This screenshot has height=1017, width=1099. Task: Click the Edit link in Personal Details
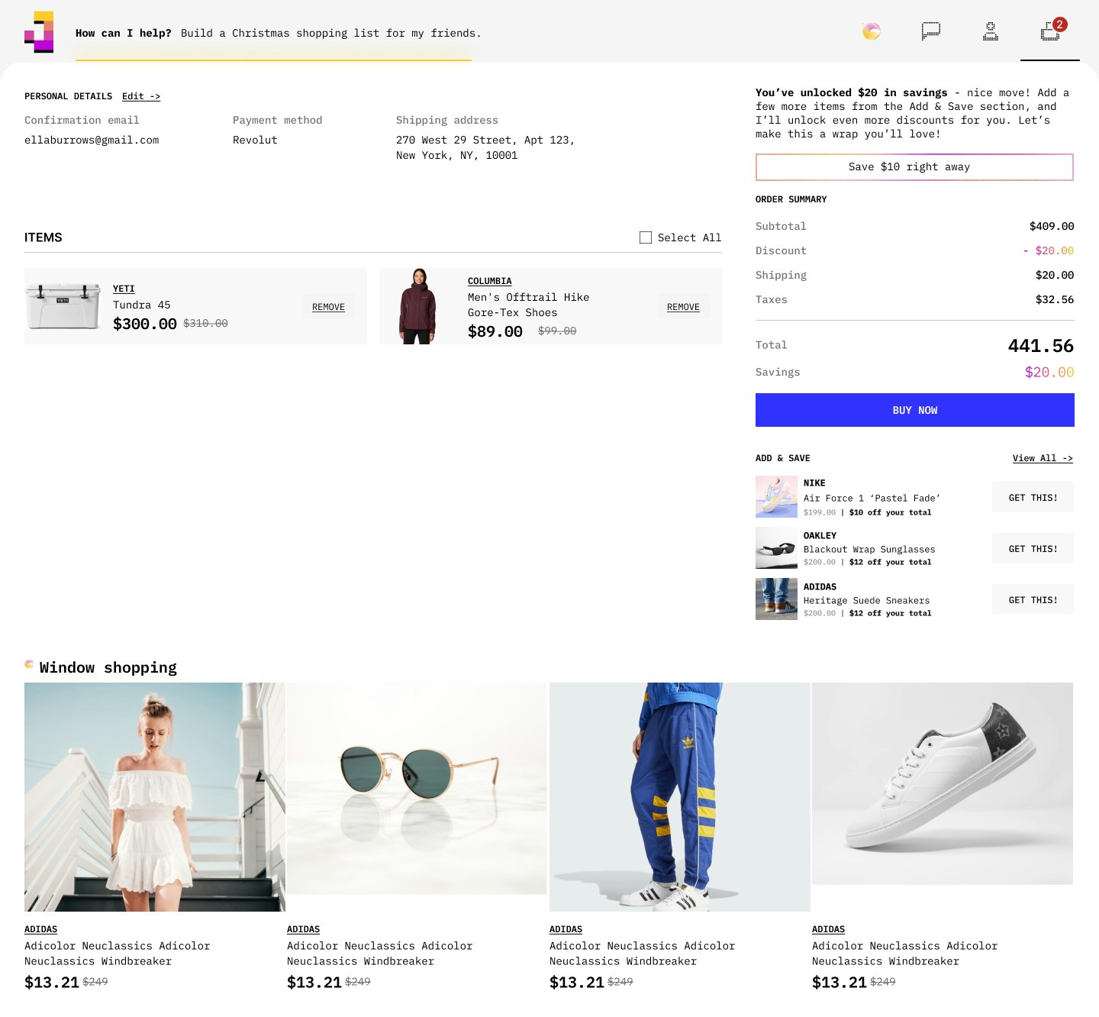point(141,96)
